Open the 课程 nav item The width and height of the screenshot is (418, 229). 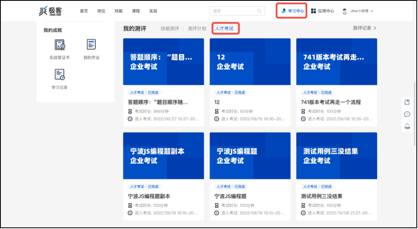pyautogui.click(x=136, y=11)
